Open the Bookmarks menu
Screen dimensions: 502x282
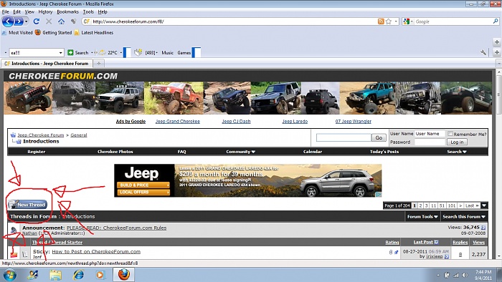click(67, 12)
